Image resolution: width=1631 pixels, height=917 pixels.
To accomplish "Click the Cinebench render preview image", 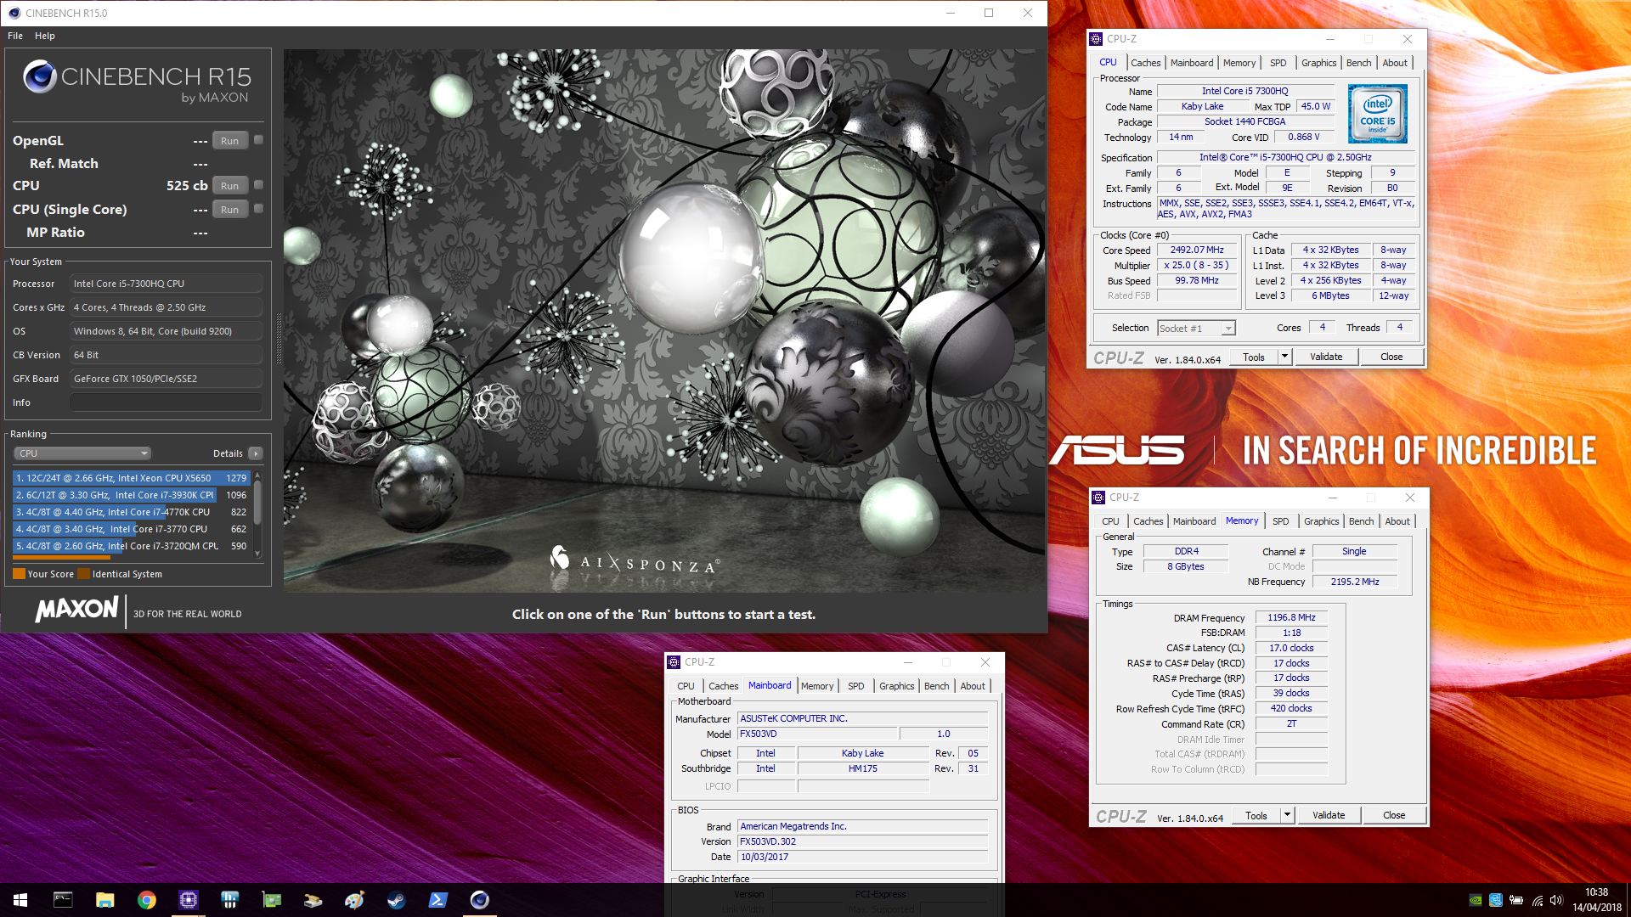I will pyautogui.click(x=664, y=321).
